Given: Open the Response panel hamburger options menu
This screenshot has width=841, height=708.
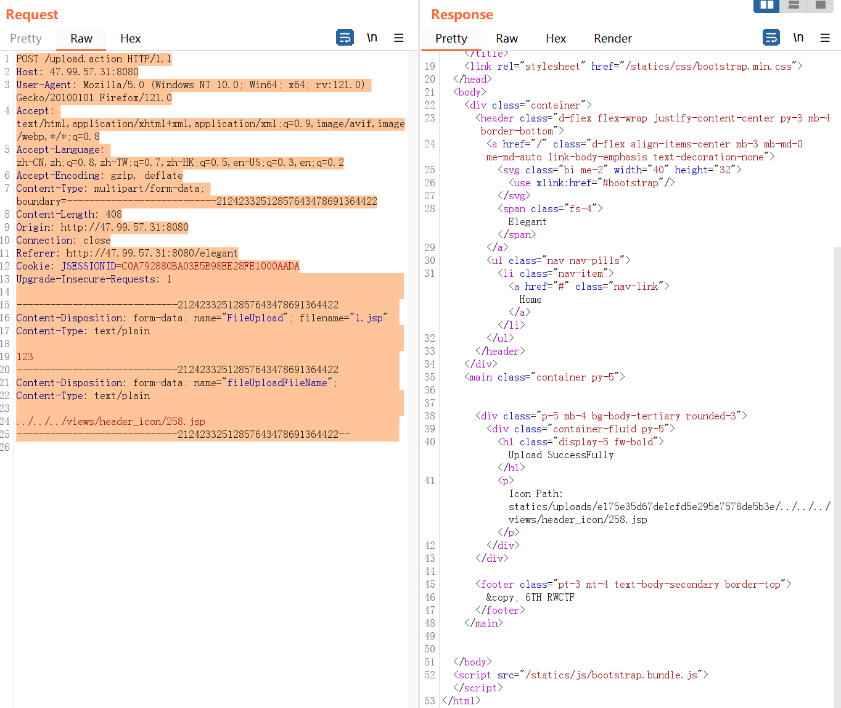Looking at the screenshot, I should (x=825, y=38).
